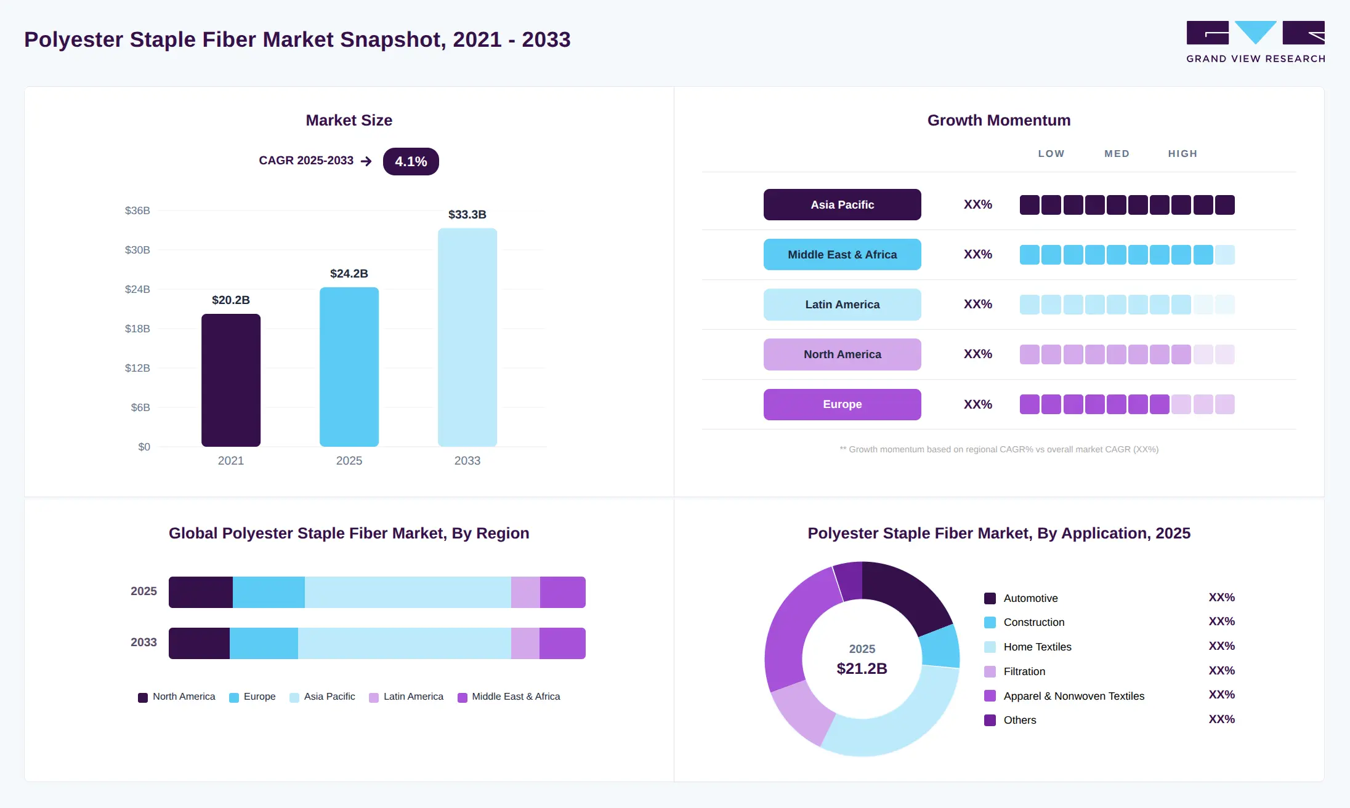1350x808 pixels.
Task: Click the Construction legend swatch
Action: [x=990, y=622]
